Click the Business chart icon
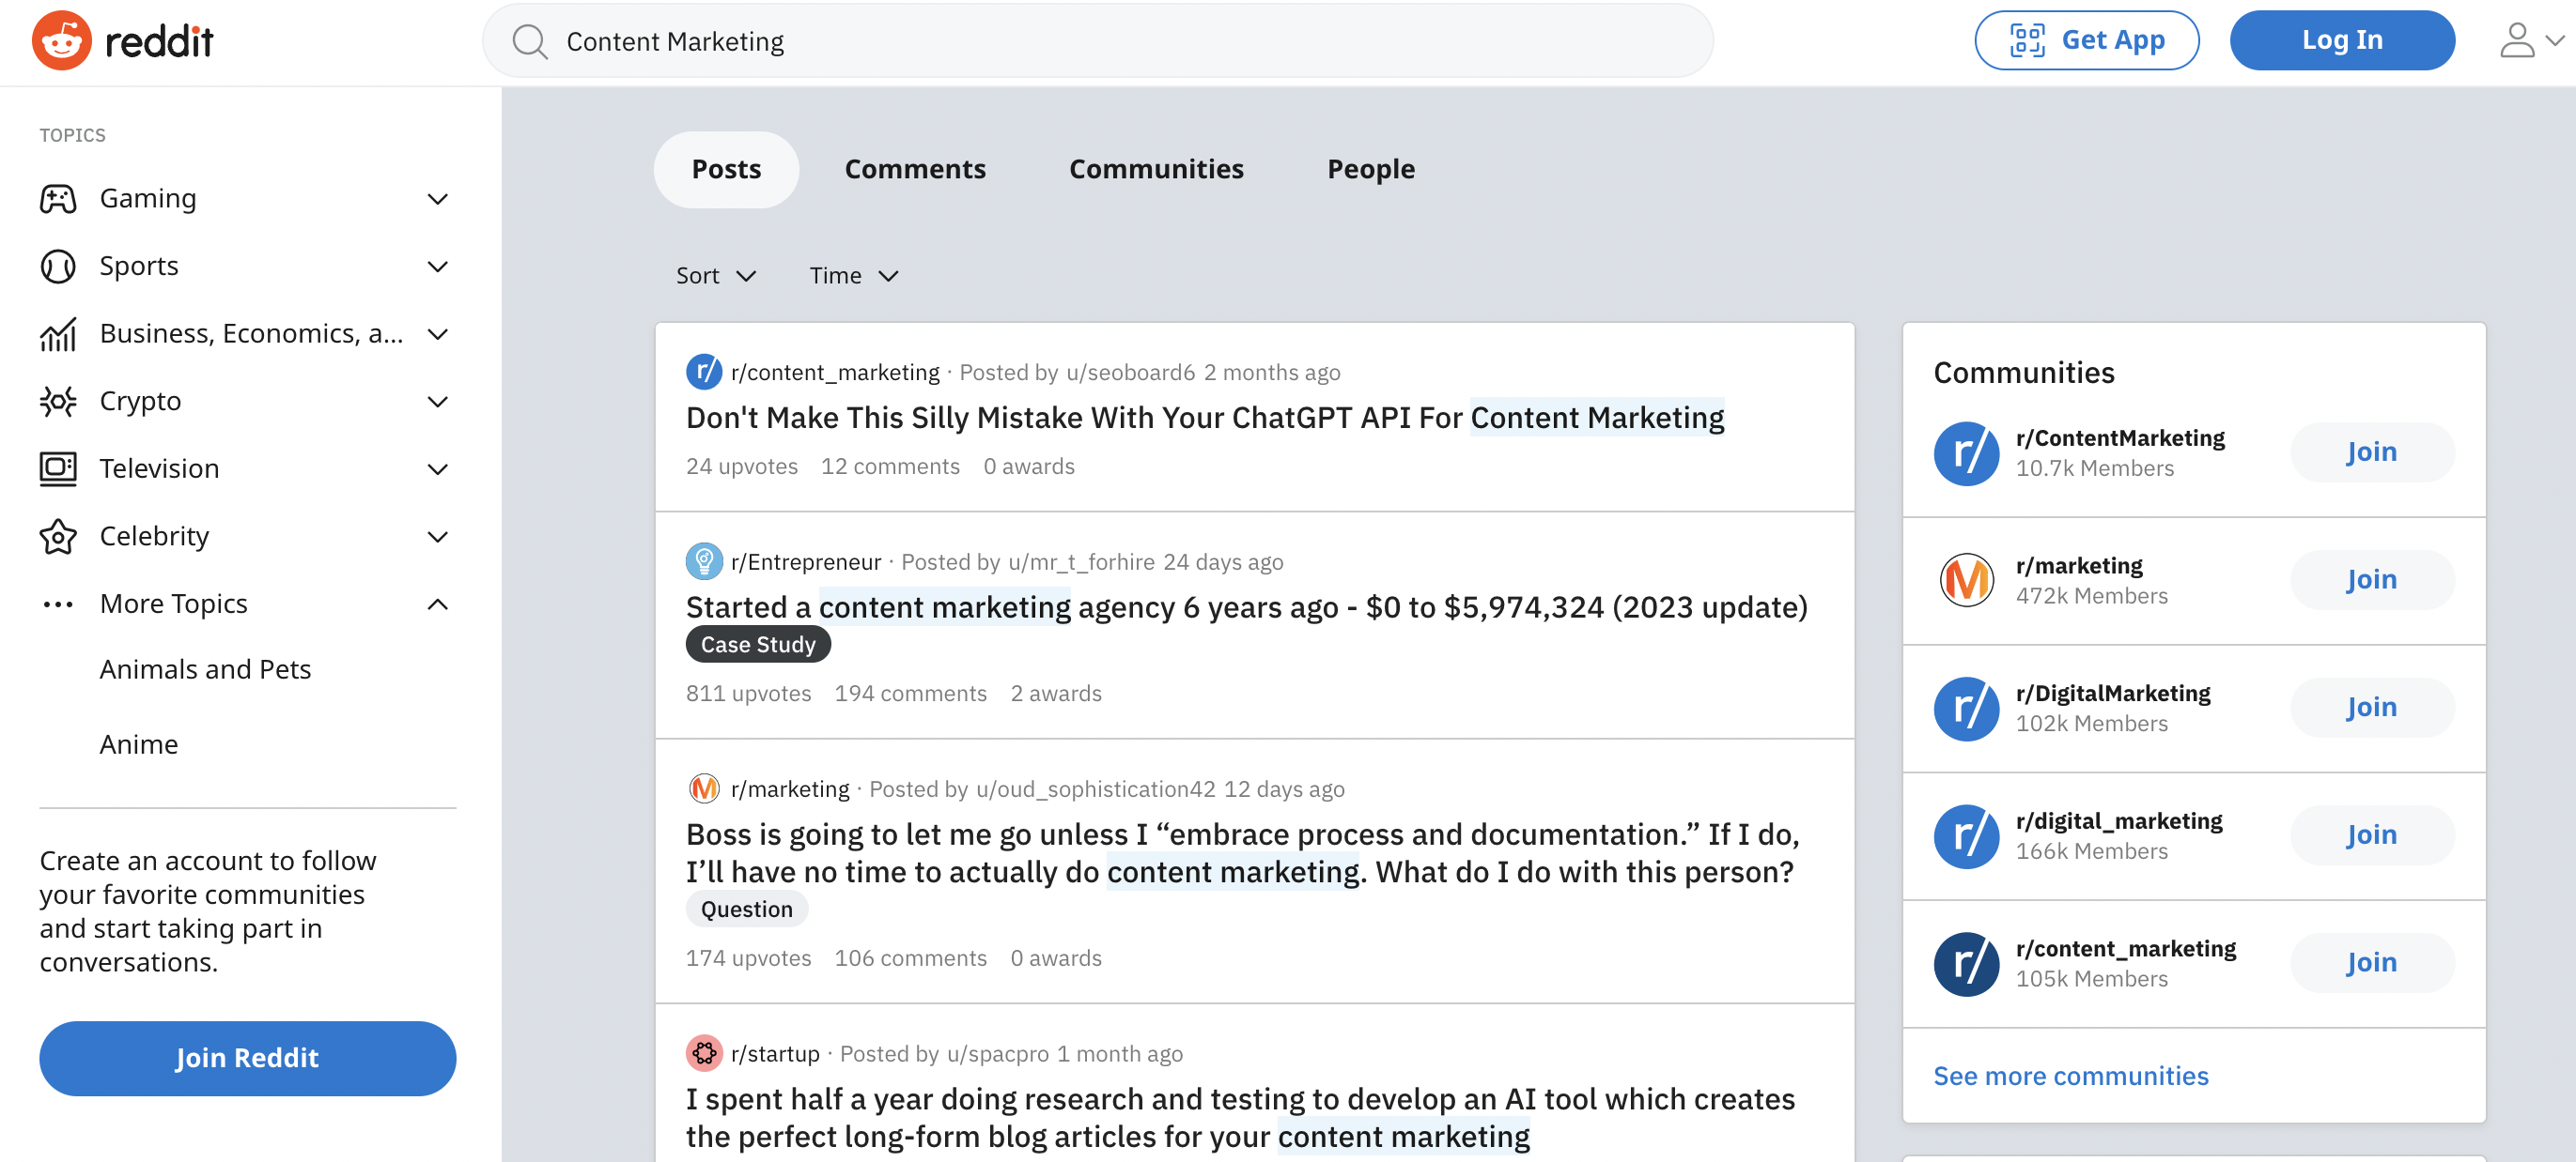This screenshot has width=2576, height=1162. [58, 334]
